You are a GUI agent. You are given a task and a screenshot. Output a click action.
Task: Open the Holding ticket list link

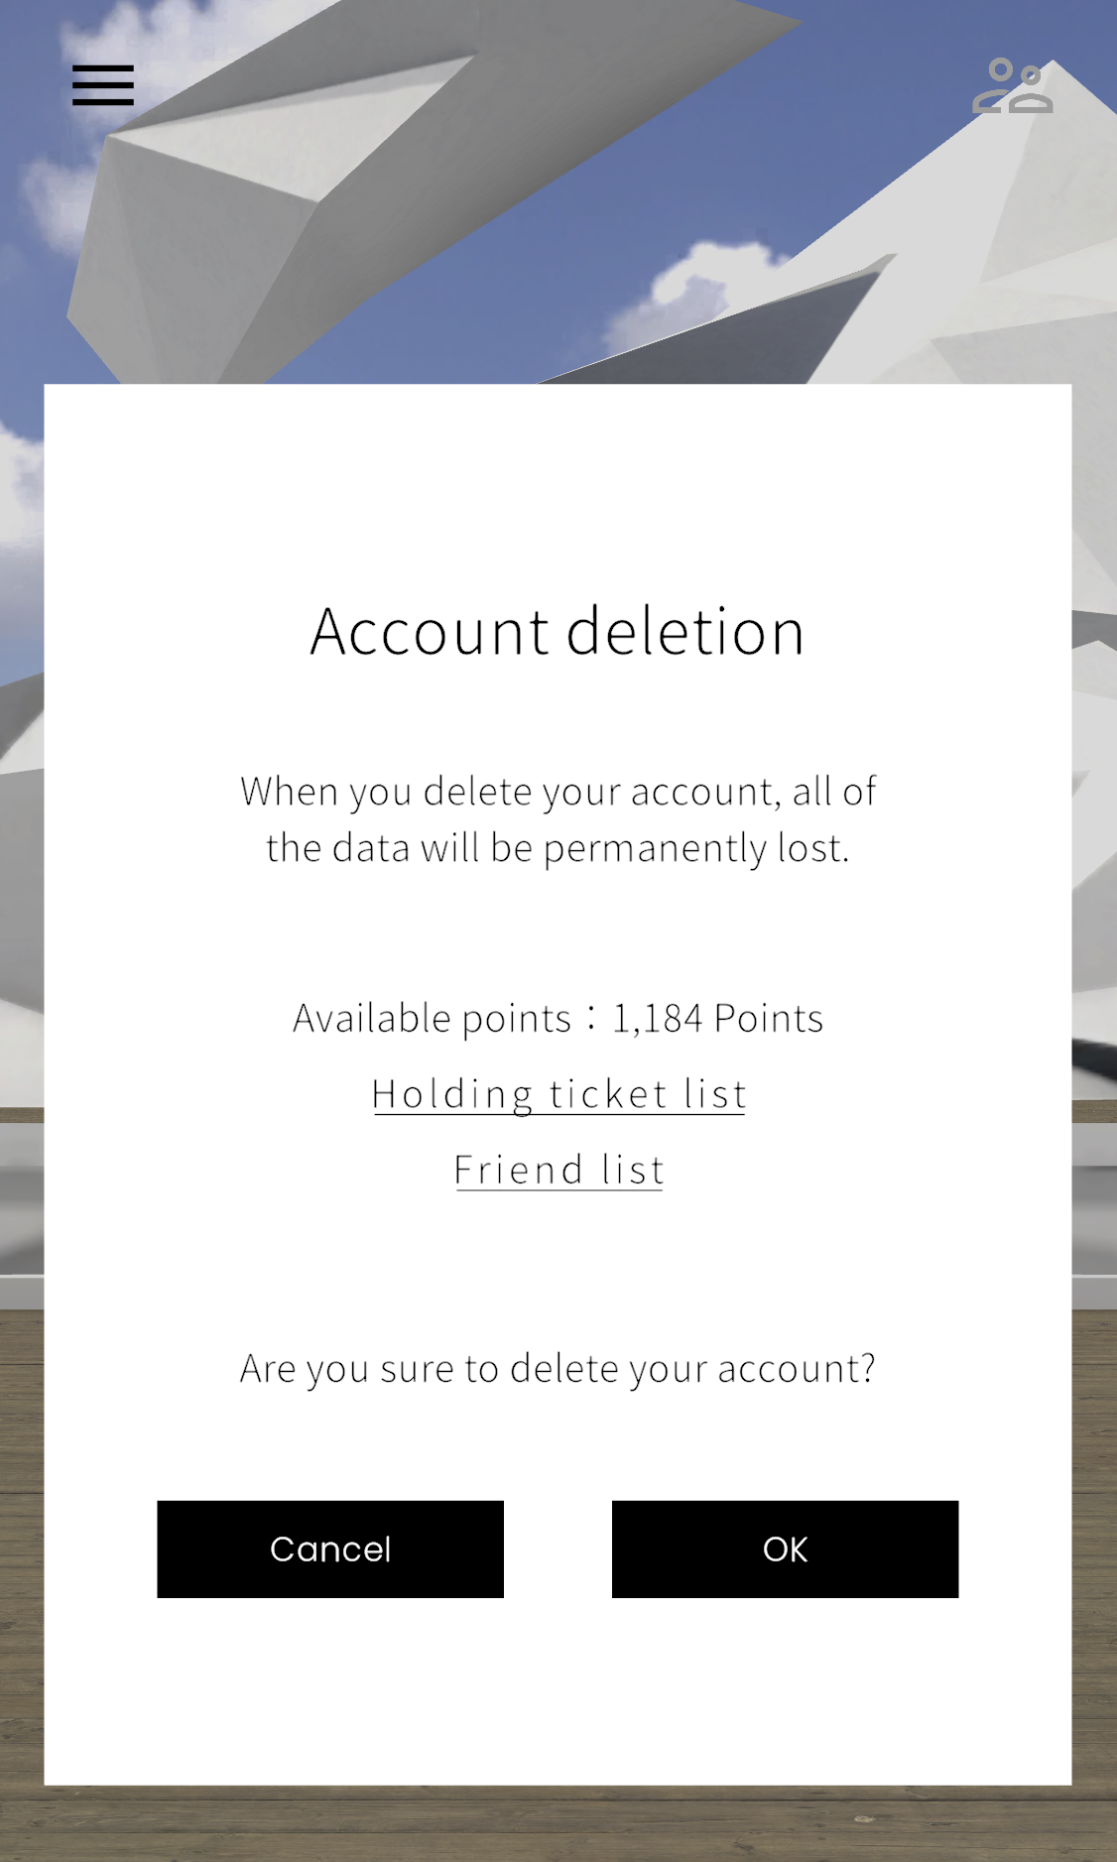tap(558, 1094)
